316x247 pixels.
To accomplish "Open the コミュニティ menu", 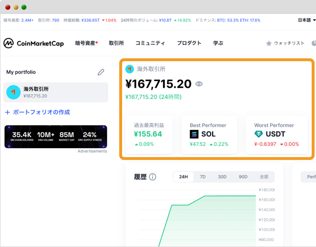I will [150, 43].
